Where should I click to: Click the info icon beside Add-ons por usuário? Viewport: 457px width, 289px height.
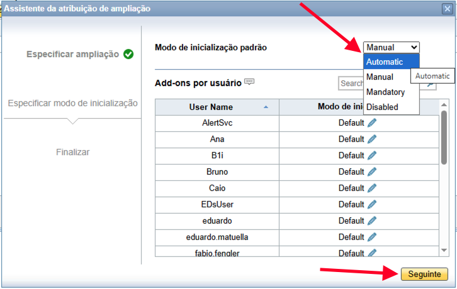click(x=249, y=82)
